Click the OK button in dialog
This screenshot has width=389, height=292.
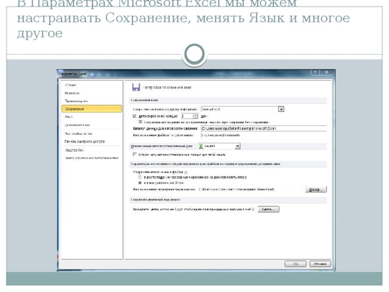295,264
